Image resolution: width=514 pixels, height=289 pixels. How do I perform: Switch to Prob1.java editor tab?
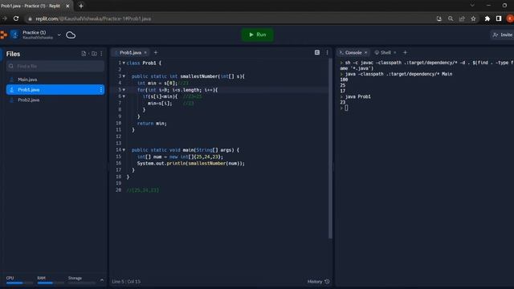pos(130,52)
